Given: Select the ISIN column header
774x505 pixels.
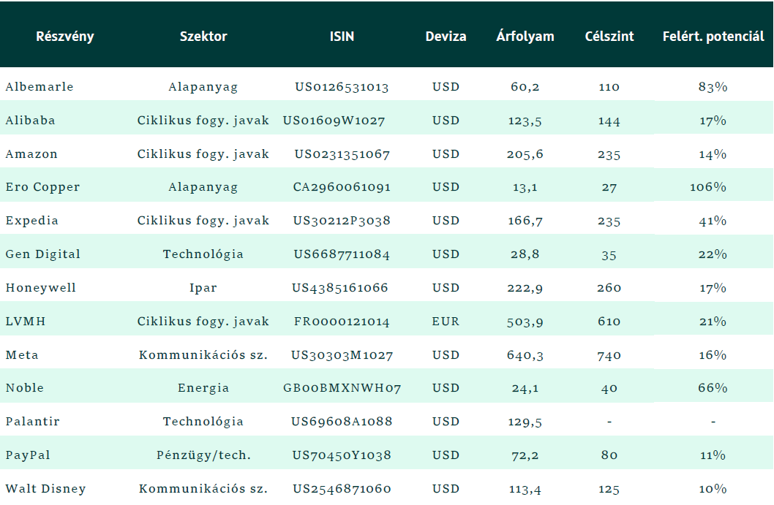Looking at the screenshot, I should 342,37.
